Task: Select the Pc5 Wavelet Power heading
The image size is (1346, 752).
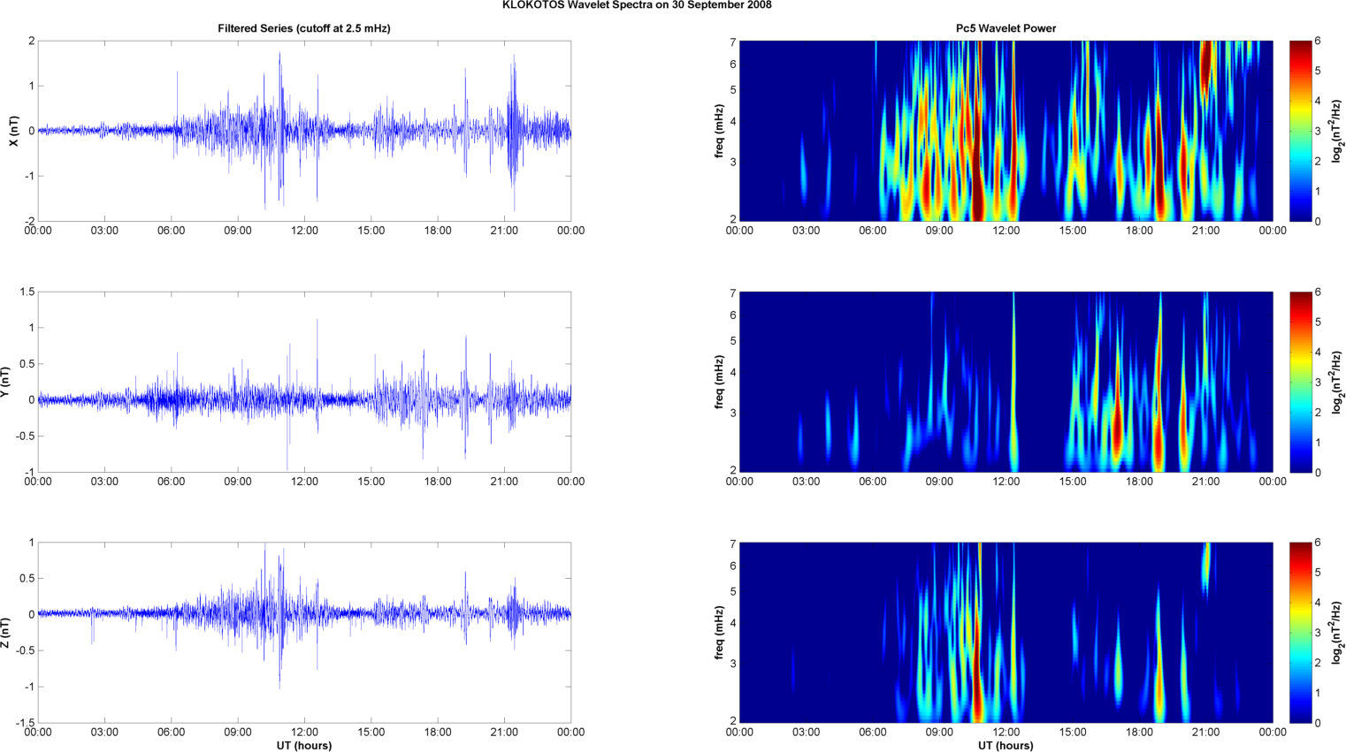Action: pos(1006,28)
